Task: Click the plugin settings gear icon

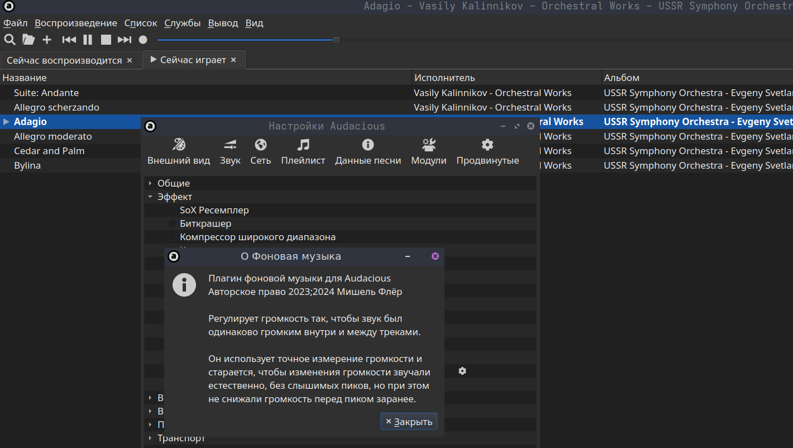Action: pyautogui.click(x=462, y=371)
